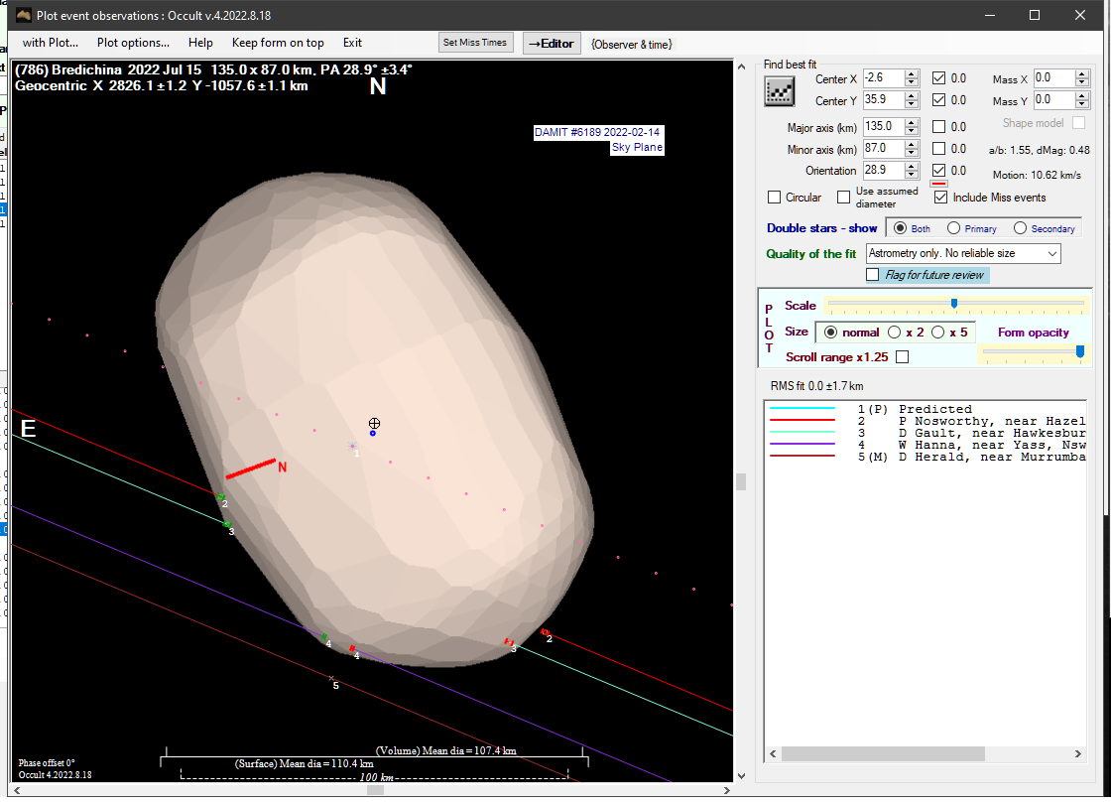Viewport: 1111px width, 804px height.
Task: Select the 'Secondary' double stars option
Action: 1020,228
